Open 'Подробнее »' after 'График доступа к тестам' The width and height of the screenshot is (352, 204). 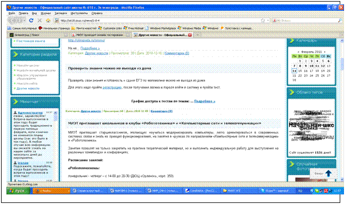pos(205,101)
